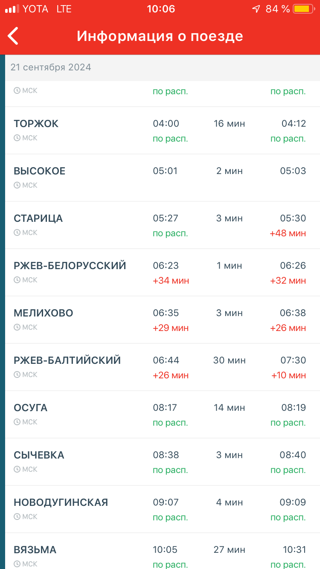The width and height of the screenshot is (320, 569).
Task: Select the РЖЕВ-БЕЛОРУССКИЙ station name
Action: click(x=70, y=266)
